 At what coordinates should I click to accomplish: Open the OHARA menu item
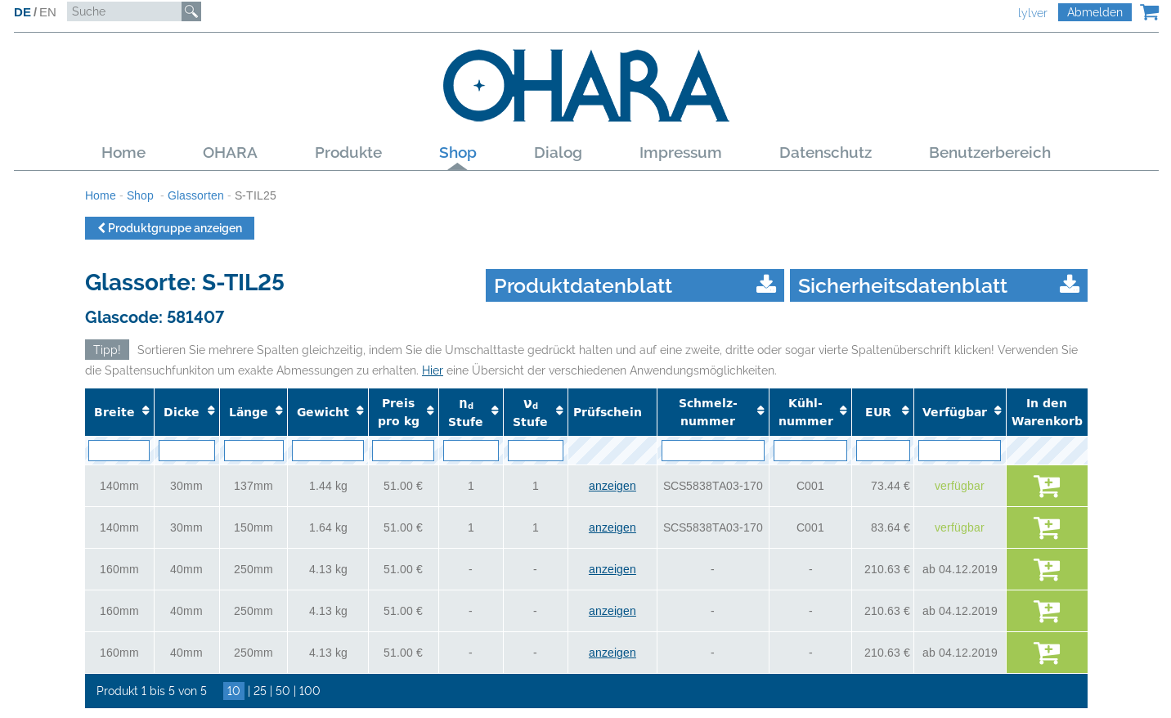pyautogui.click(x=230, y=153)
